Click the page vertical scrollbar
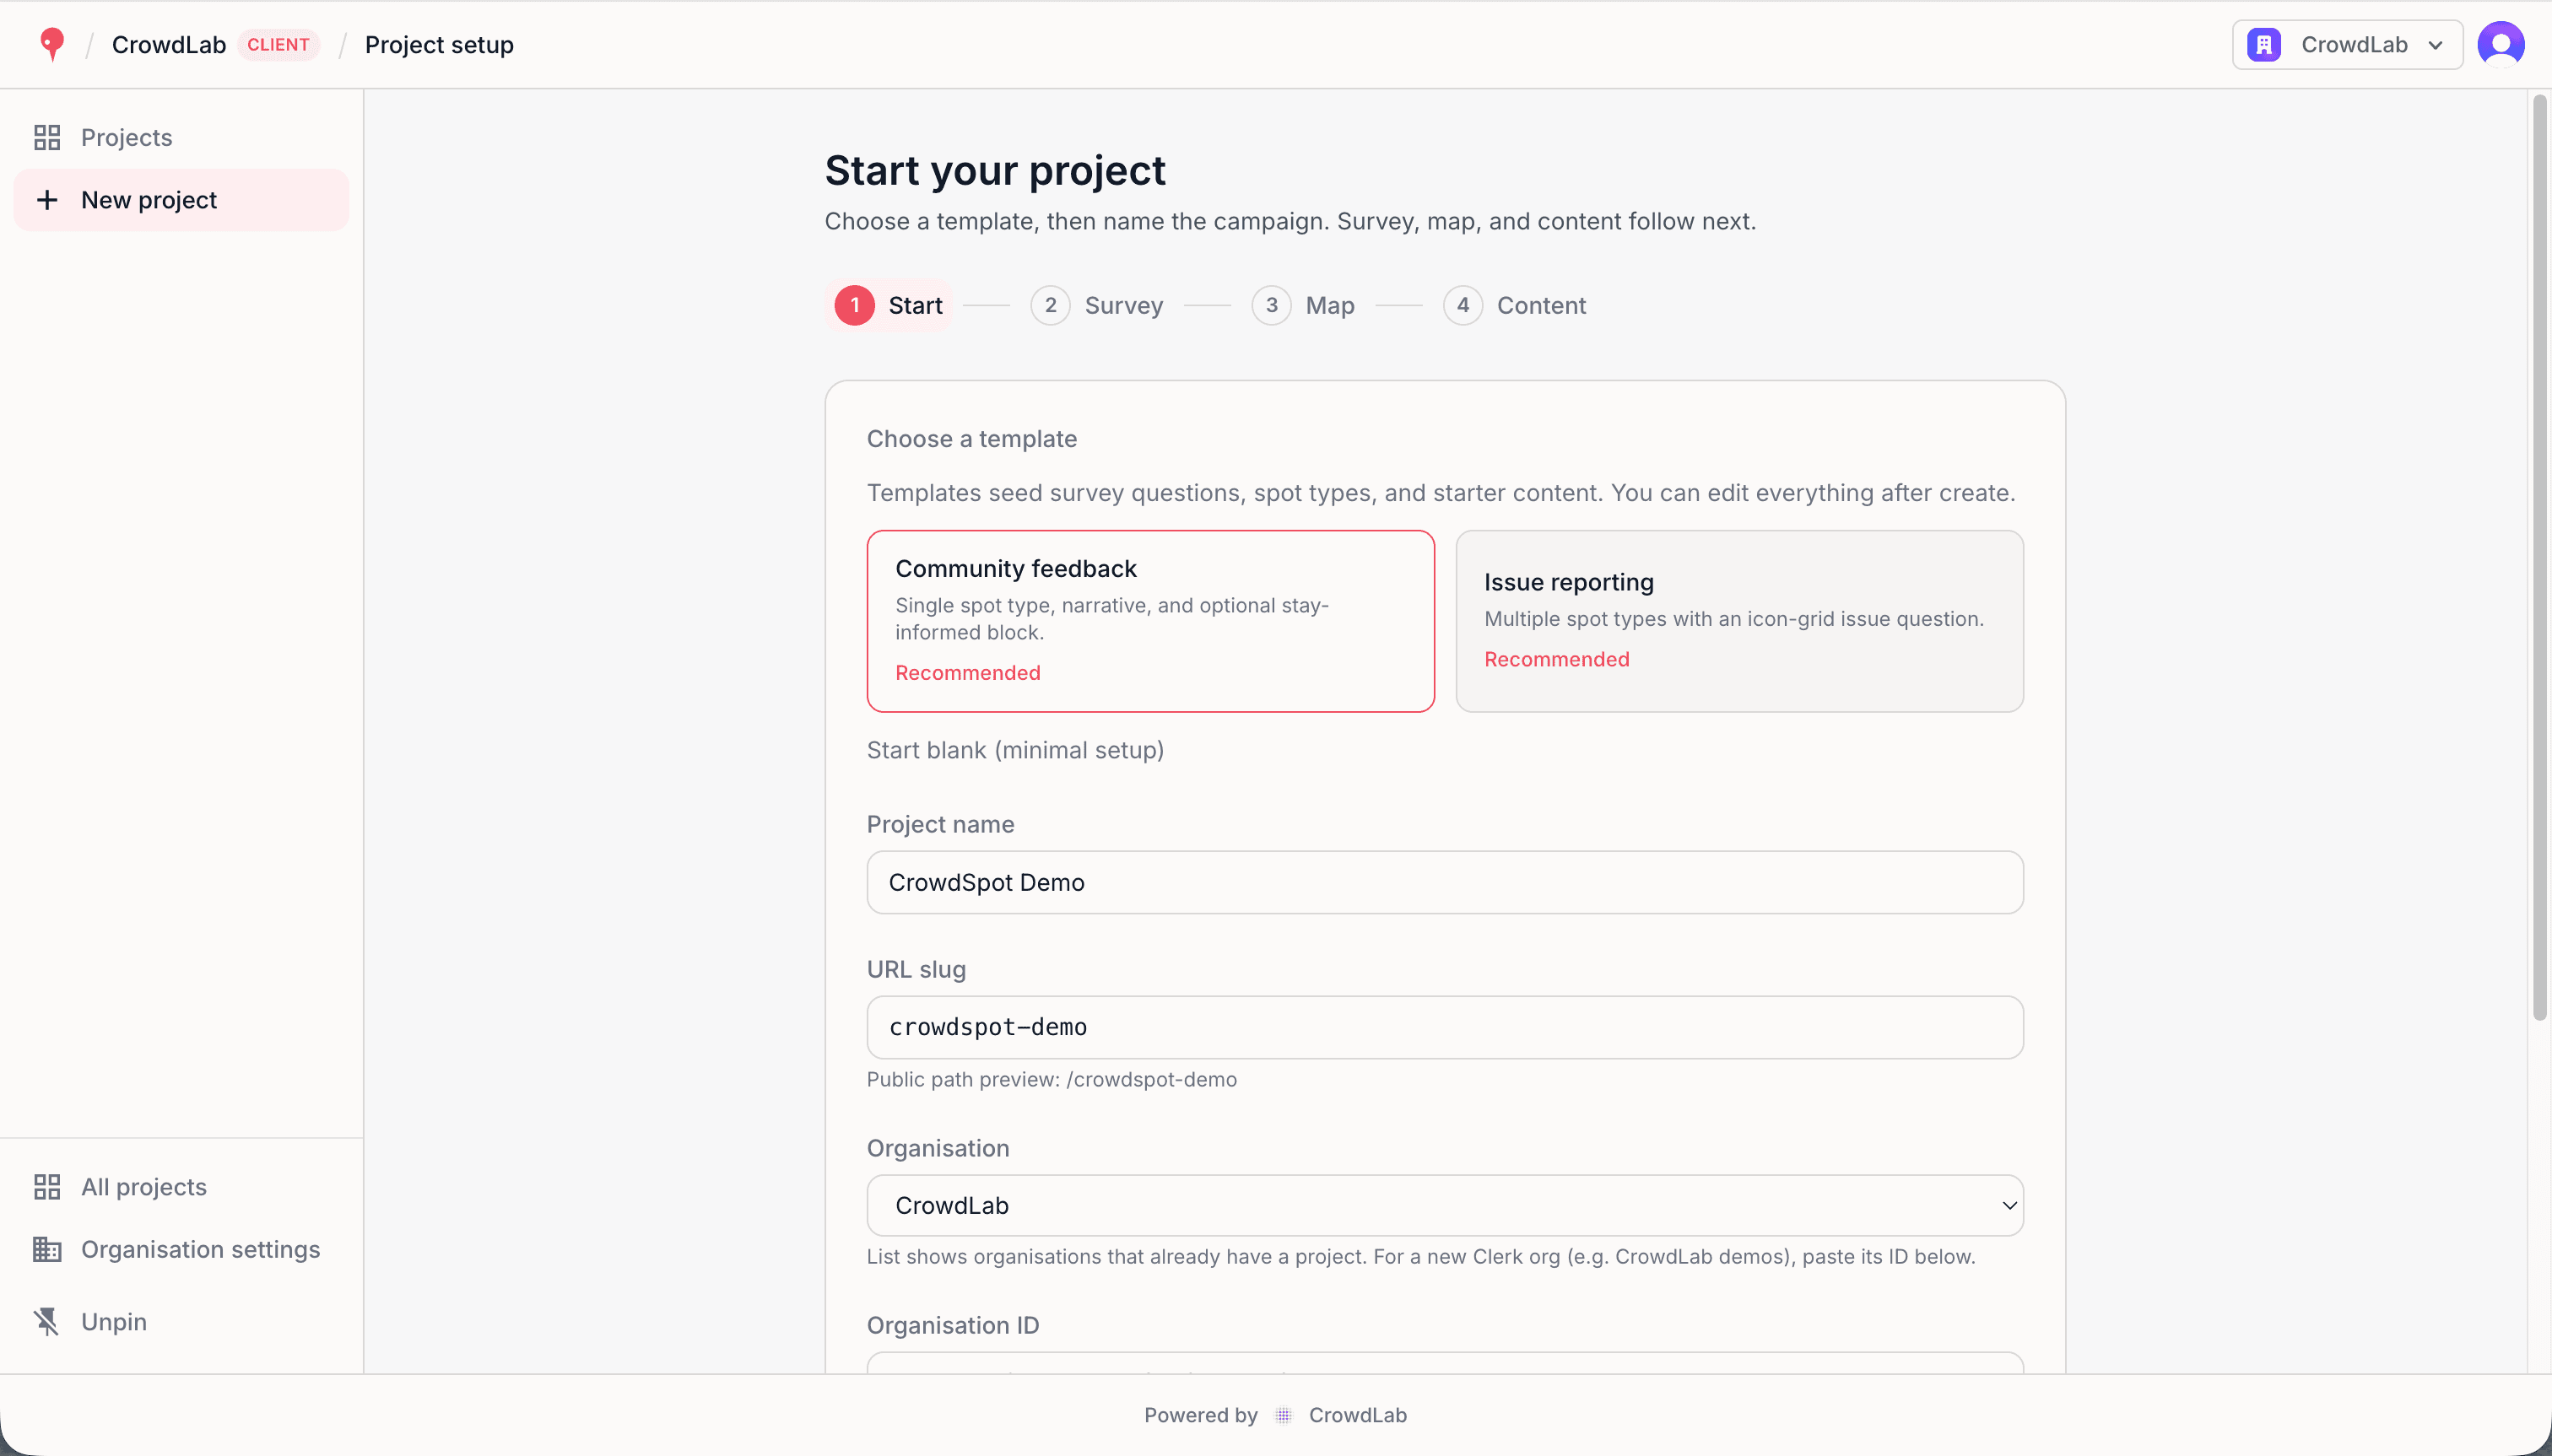The image size is (2552, 1456). coord(2539,557)
